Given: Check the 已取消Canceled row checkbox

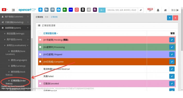Looking at the screenshot, I should point(40,83).
